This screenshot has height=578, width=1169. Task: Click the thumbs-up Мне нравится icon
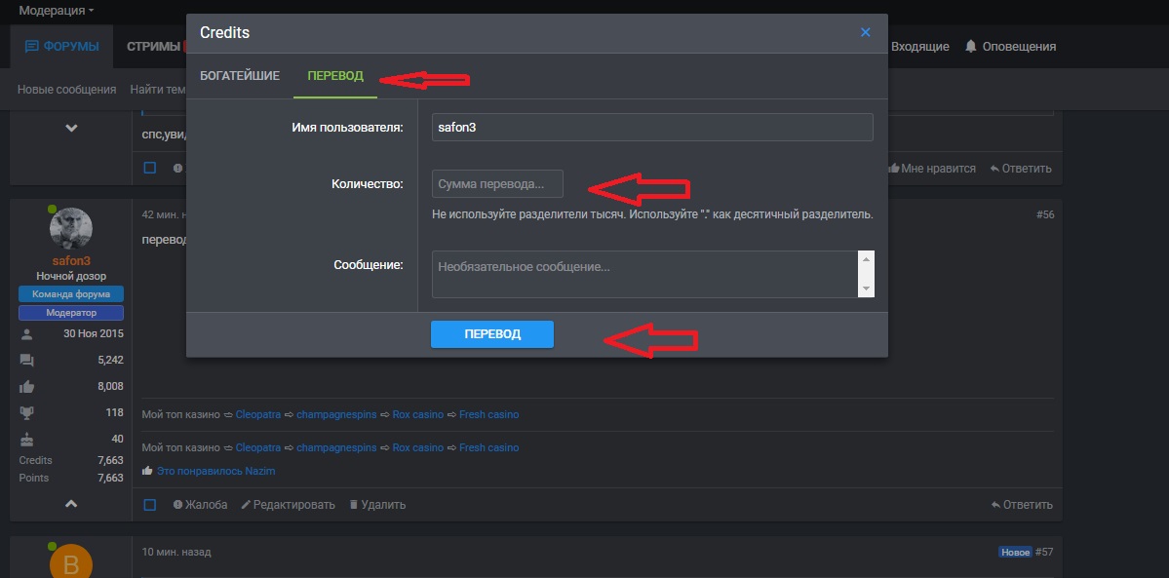coord(893,169)
